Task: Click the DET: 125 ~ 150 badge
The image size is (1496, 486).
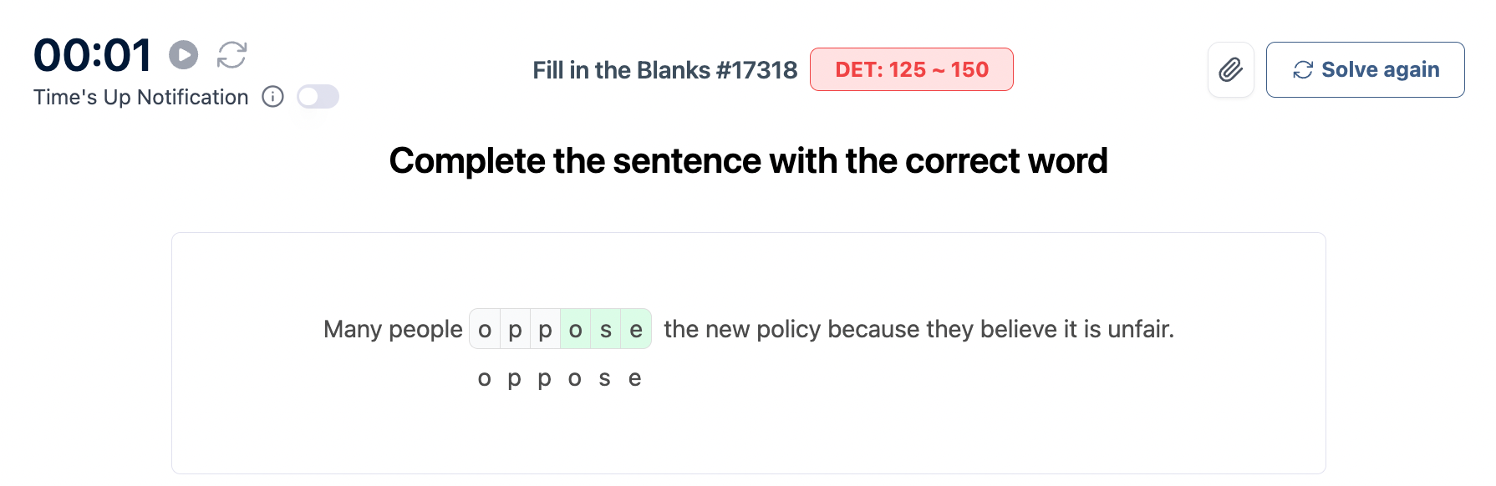Action: point(911,69)
